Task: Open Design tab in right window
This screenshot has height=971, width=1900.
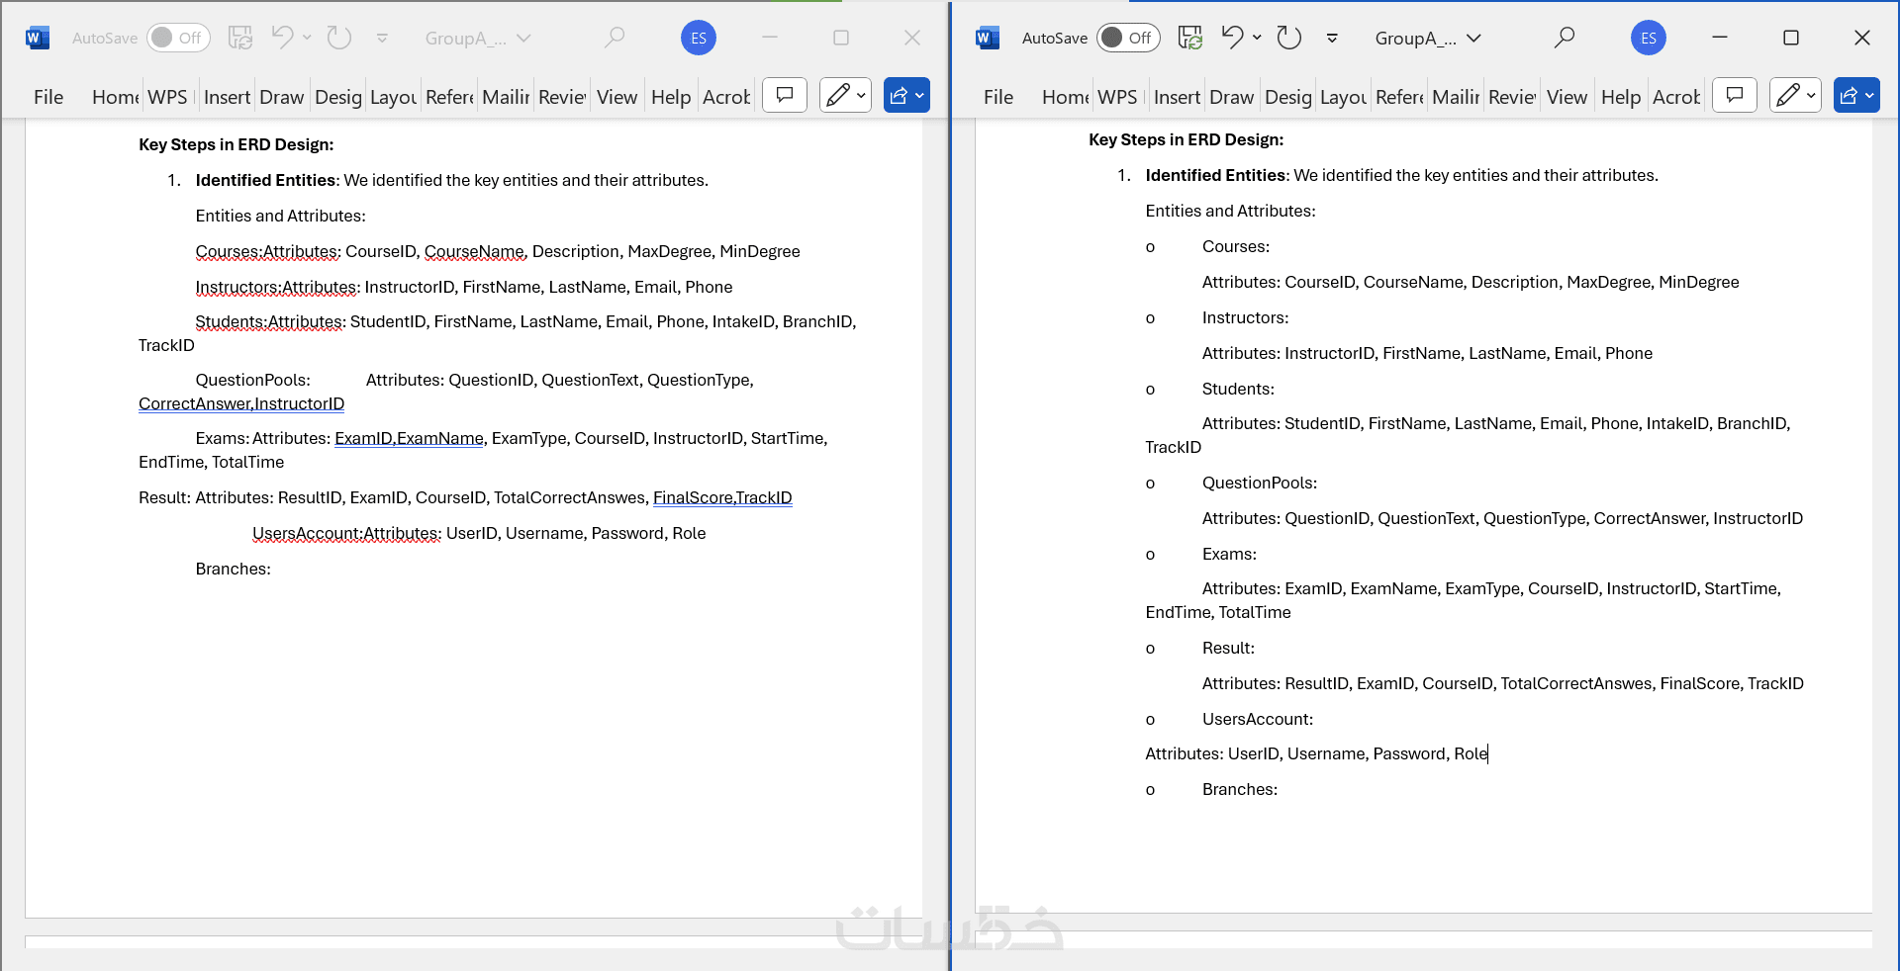Action: coord(1287,97)
